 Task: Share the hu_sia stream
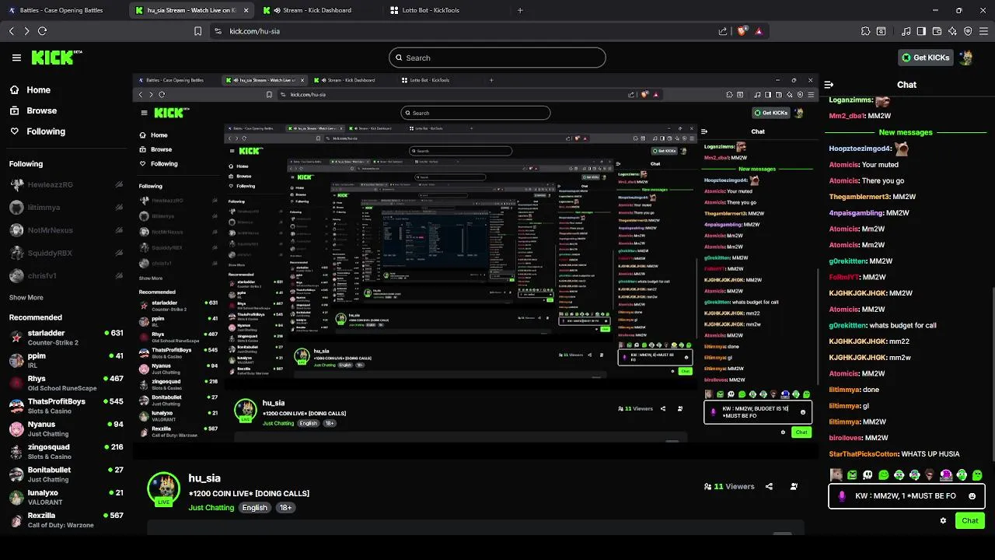[x=769, y=486]
